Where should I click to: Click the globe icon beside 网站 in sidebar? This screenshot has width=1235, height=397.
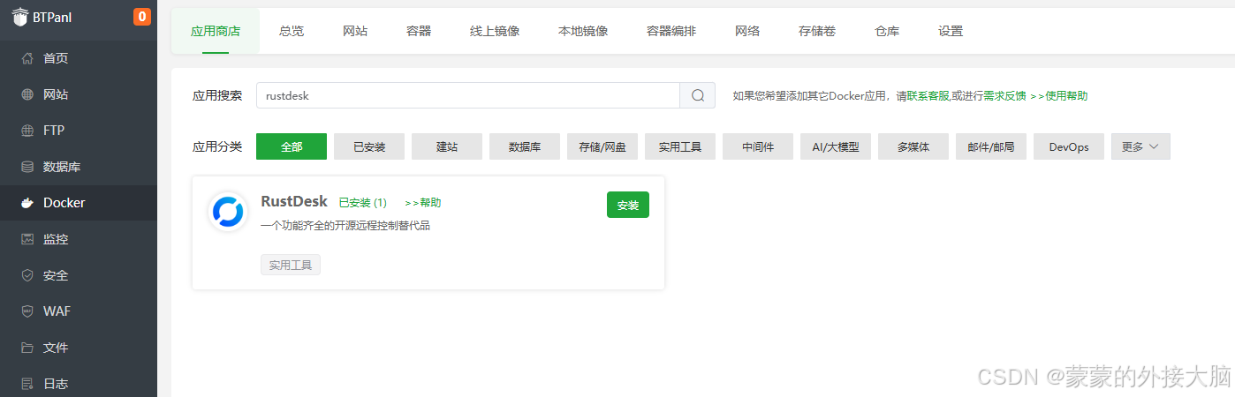point(27,94)
